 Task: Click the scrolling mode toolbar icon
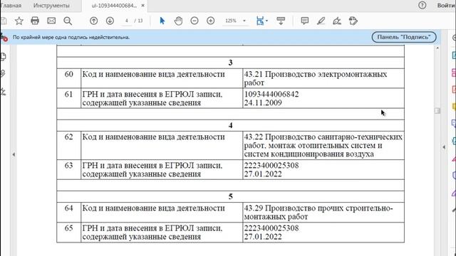coord(281,21)
